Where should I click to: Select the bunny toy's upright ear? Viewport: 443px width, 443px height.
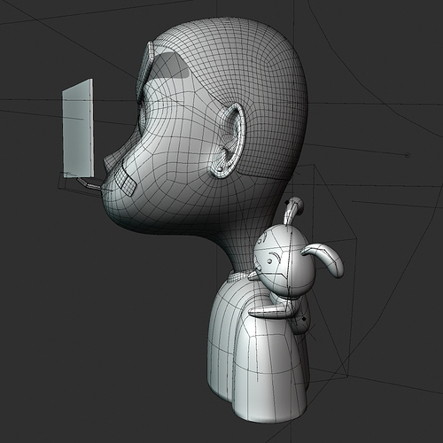(x=293, y=210)
